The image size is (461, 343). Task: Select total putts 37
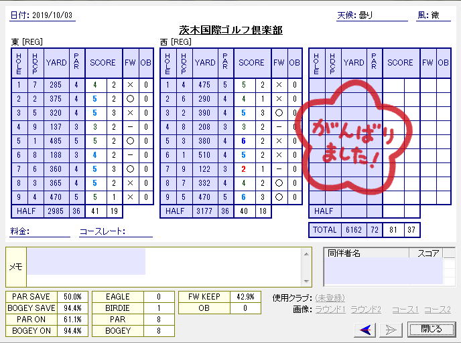411,230
